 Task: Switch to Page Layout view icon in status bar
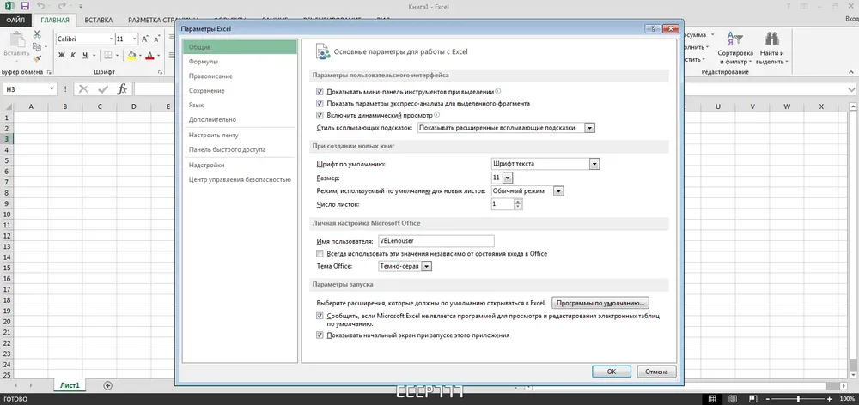(733, 398)
